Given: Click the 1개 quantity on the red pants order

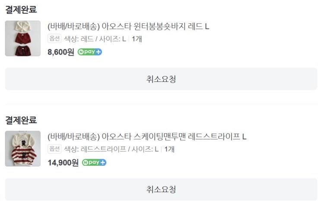Looking at the screenshot, I should pyautogui.click(x=137, y=39).
